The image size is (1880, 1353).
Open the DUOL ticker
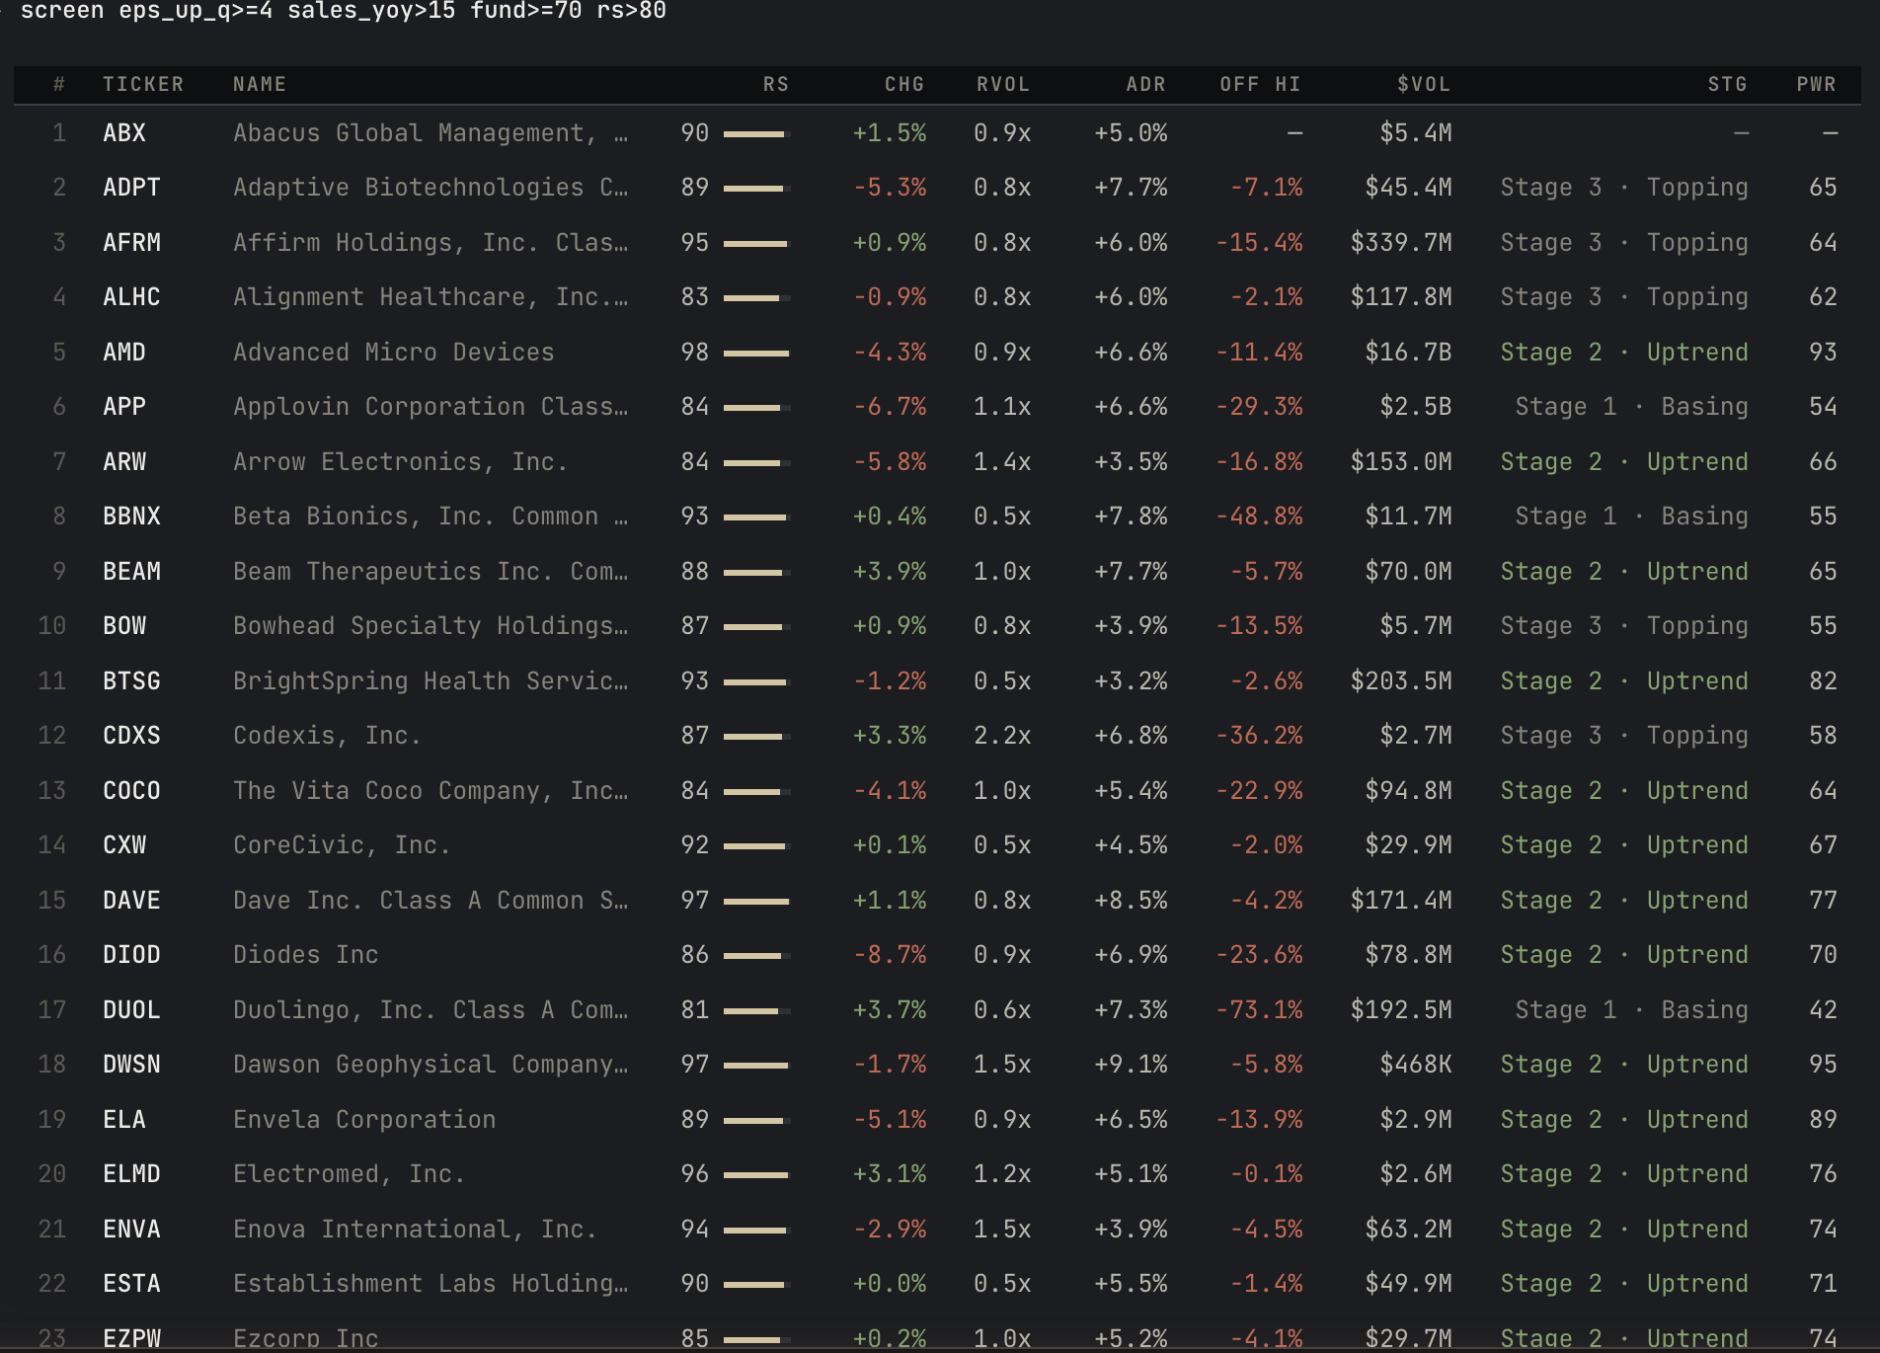point(131,1010)
